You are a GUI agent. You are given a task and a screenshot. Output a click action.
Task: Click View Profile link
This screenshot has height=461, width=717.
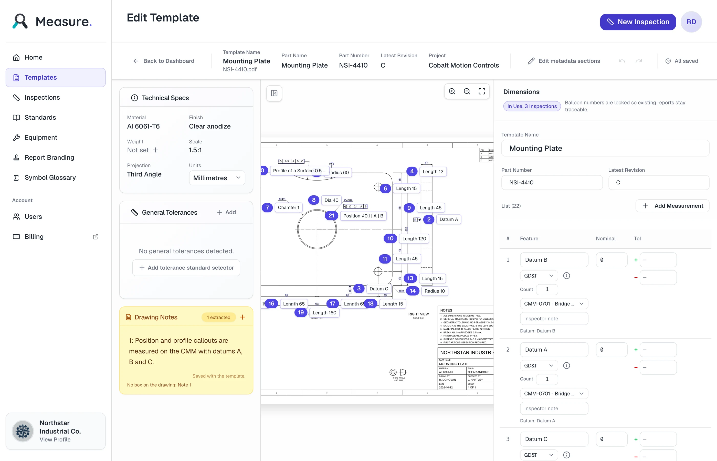[55, 439]
